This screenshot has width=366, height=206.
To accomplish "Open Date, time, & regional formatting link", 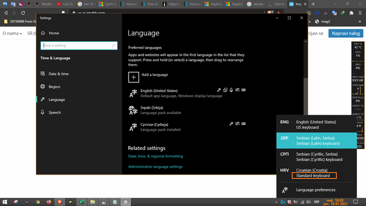I will pos(156,156).
